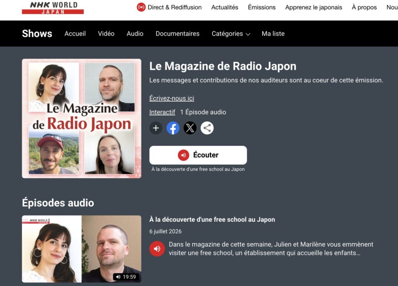Open Apprenez le japonais page
This screenshot has height=286, width=398.
click(314, 7)
